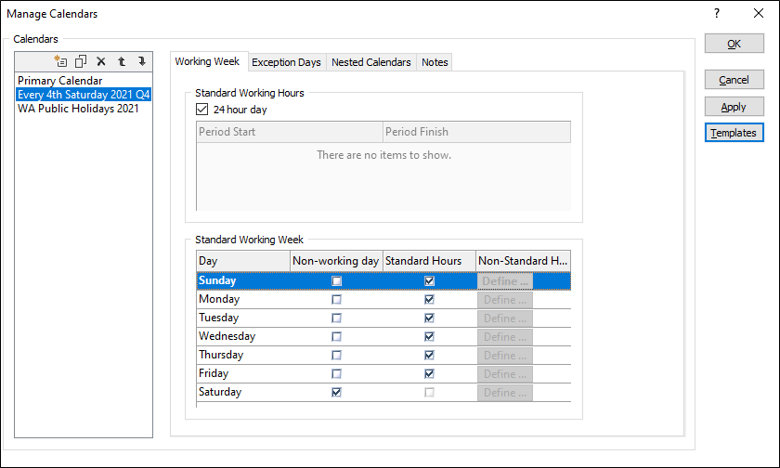Image resolution: width=780 pixels, height=468 pixels.
Task: Check Non-working day for Monday
Action: 336,300
